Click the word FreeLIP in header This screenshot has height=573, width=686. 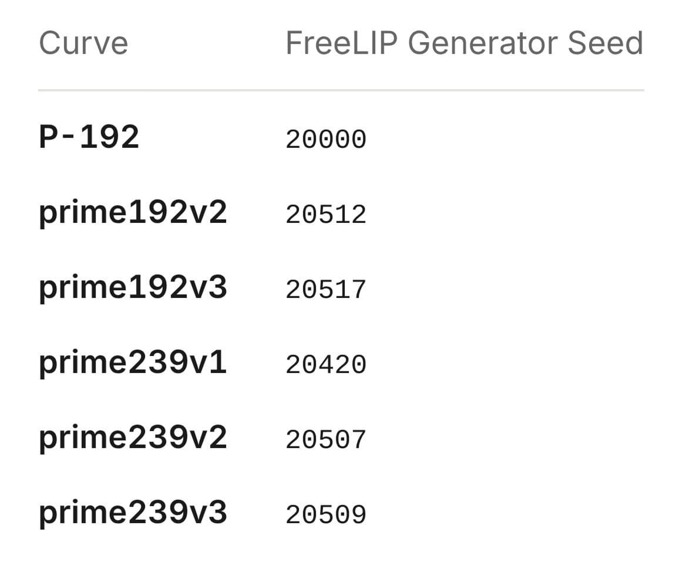[x=342, y=43]
